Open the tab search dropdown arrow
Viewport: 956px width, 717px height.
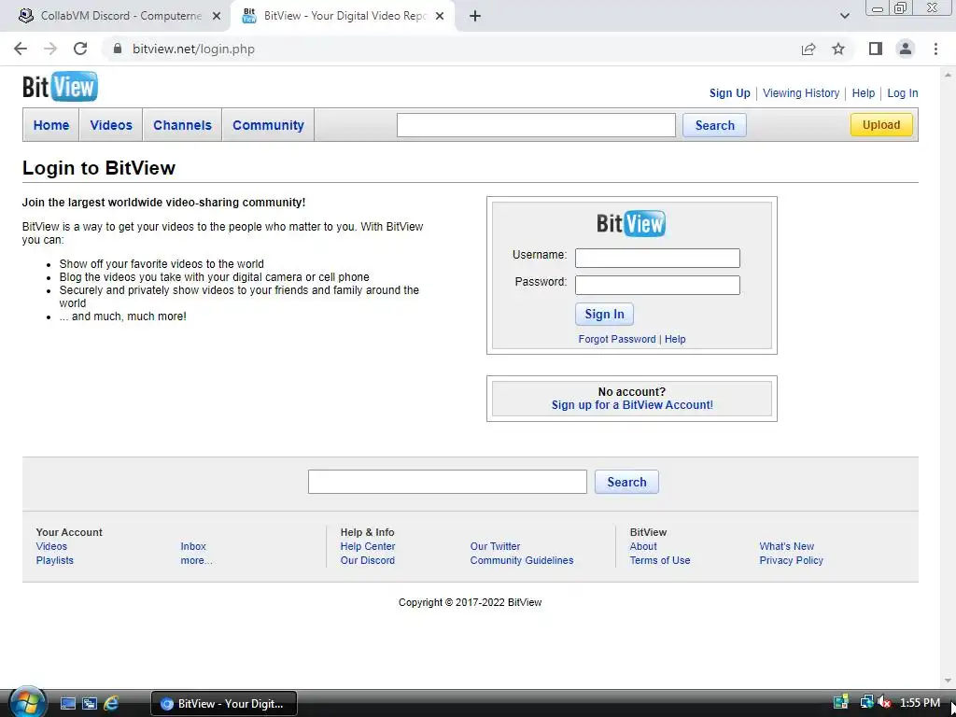coord(844,16)
